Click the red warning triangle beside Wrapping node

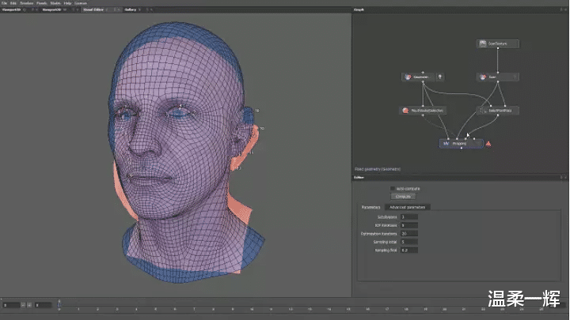(488, 143)
